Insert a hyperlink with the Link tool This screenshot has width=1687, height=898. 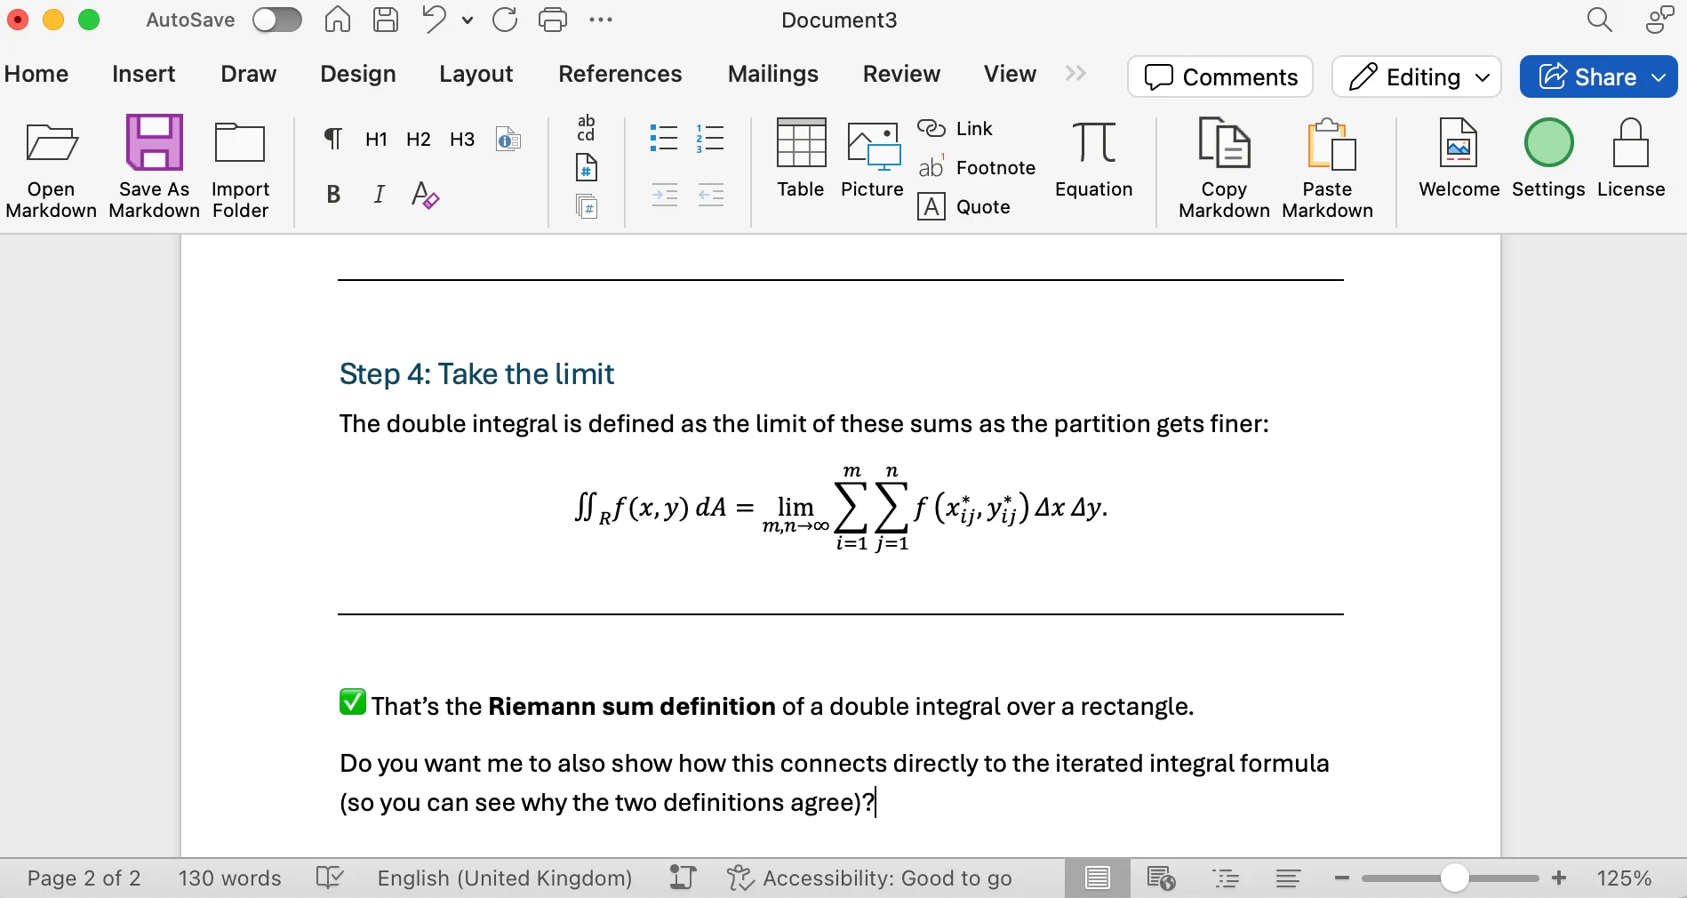tap(955, 128)
